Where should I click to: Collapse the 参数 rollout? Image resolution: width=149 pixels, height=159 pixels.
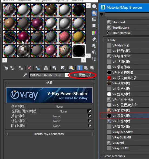tap(49, 83)
